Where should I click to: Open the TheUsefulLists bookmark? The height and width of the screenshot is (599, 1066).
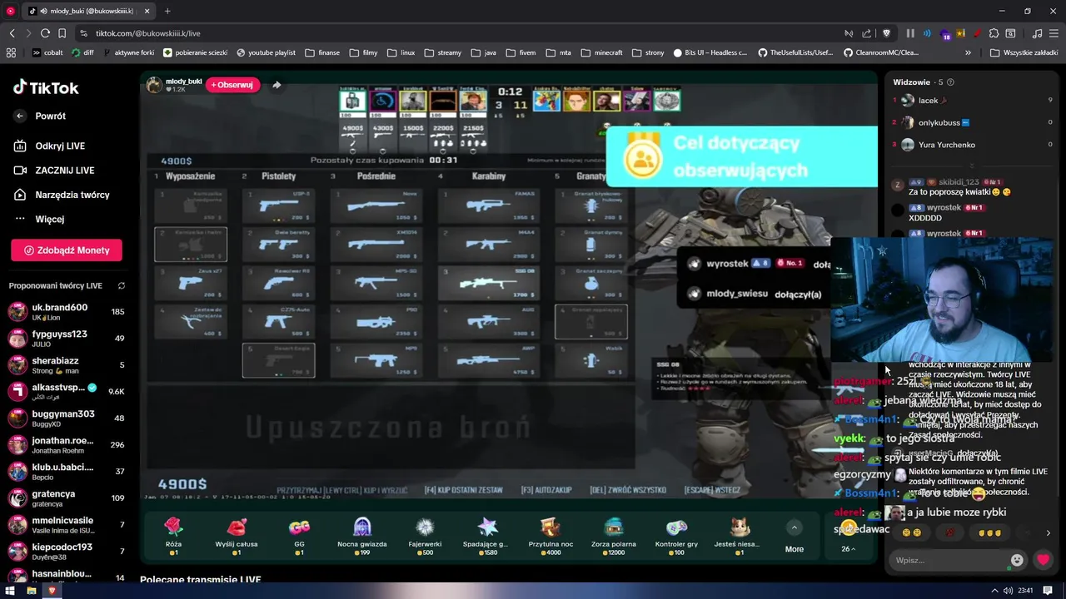(795, 52)
